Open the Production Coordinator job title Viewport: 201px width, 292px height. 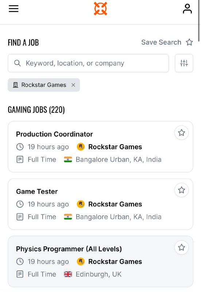coord(54,134)
